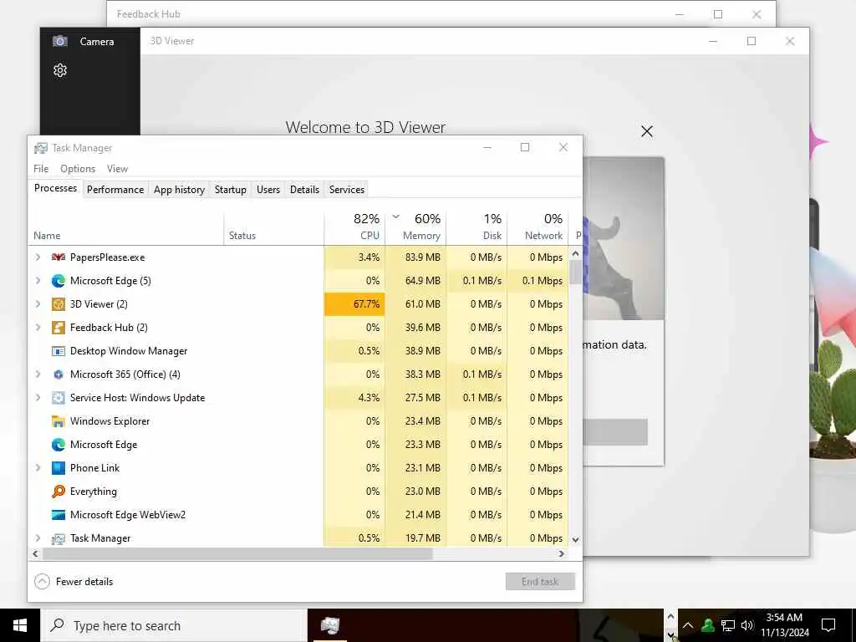This screenshot has width=856, height=642.
Task: Click the 3:54 AM taskbar clock
Action: point(784,625)
